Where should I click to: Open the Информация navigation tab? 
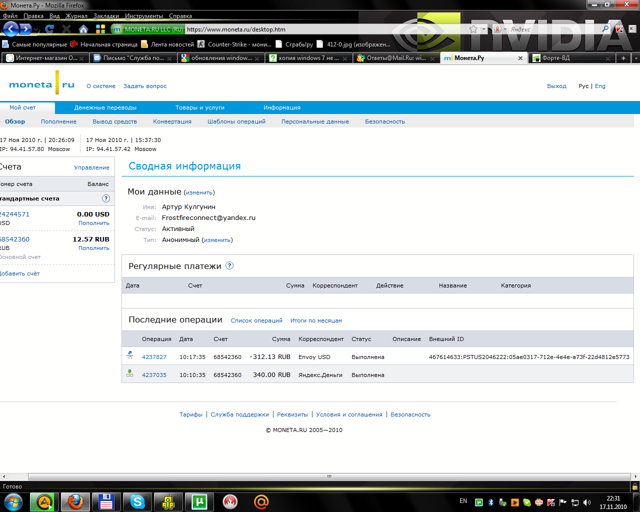coord(282,107)
